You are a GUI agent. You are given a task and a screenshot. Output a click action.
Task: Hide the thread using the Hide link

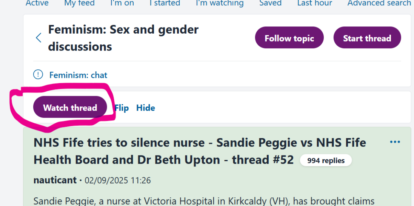coord(145,107)
